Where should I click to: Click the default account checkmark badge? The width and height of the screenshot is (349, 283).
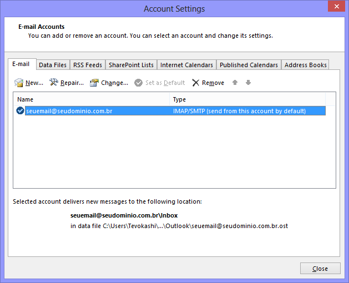click(x=20, y=110)
